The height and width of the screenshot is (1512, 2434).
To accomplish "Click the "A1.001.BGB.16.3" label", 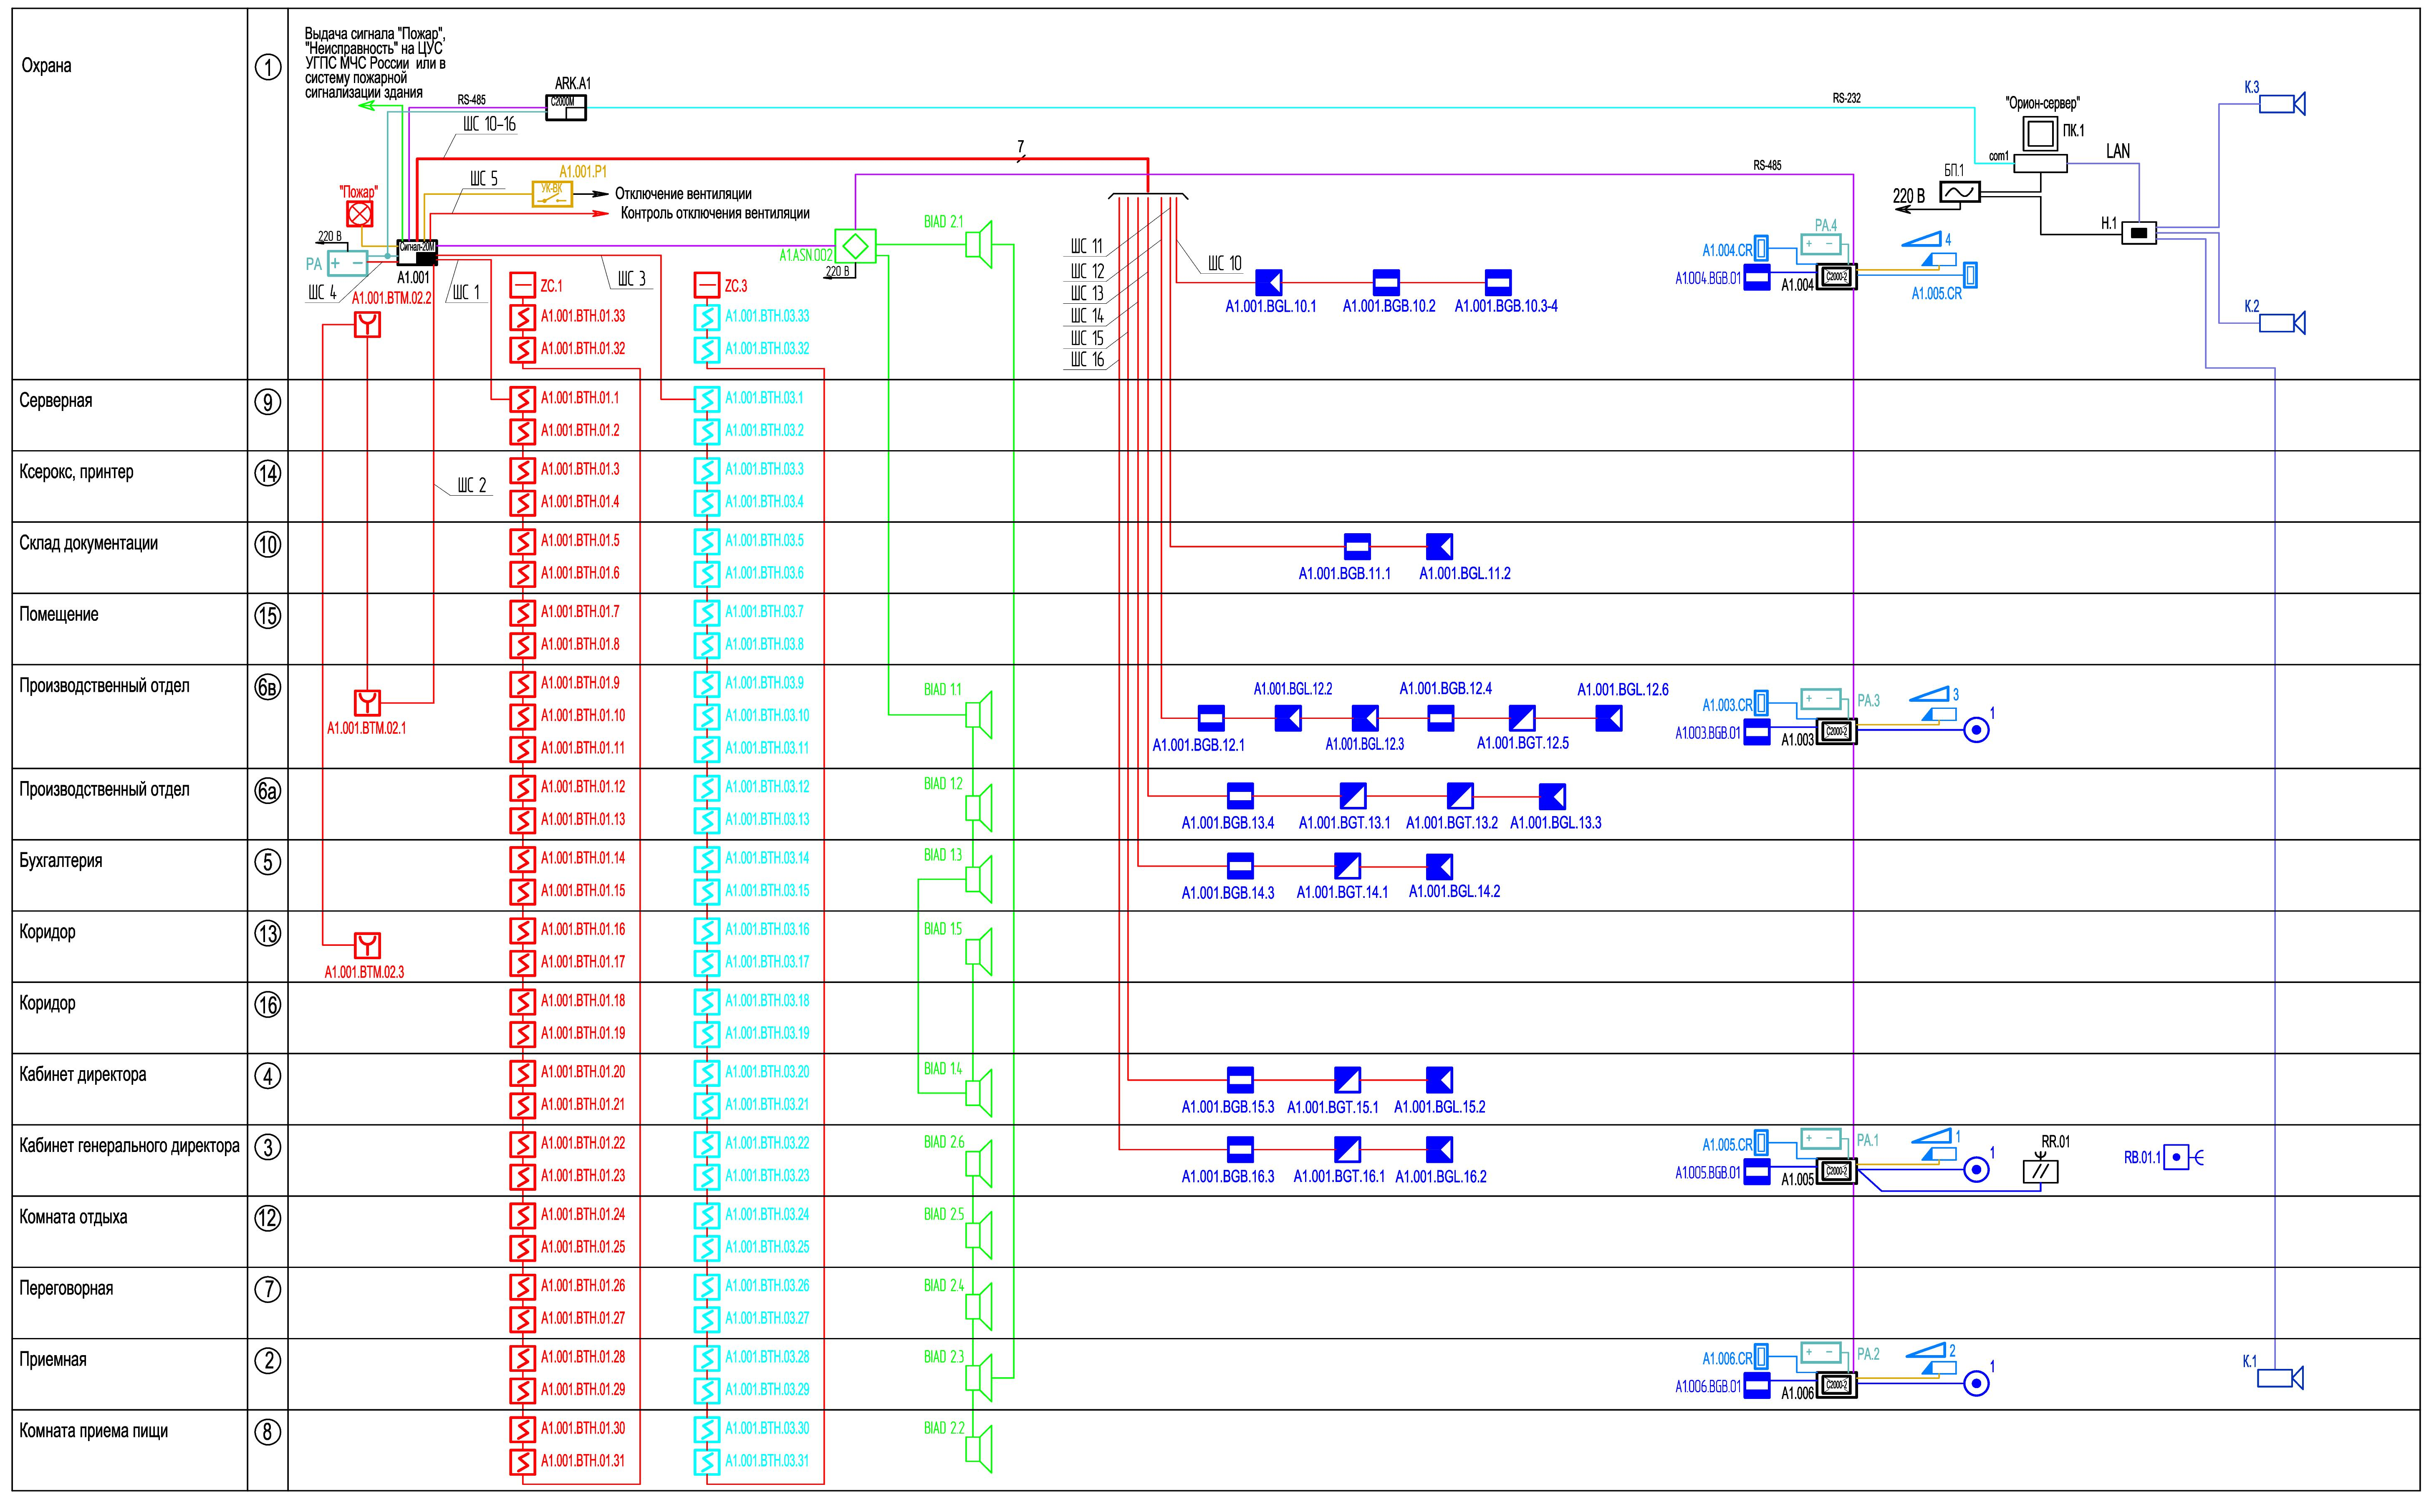I will click(x=1228, y=1177).
